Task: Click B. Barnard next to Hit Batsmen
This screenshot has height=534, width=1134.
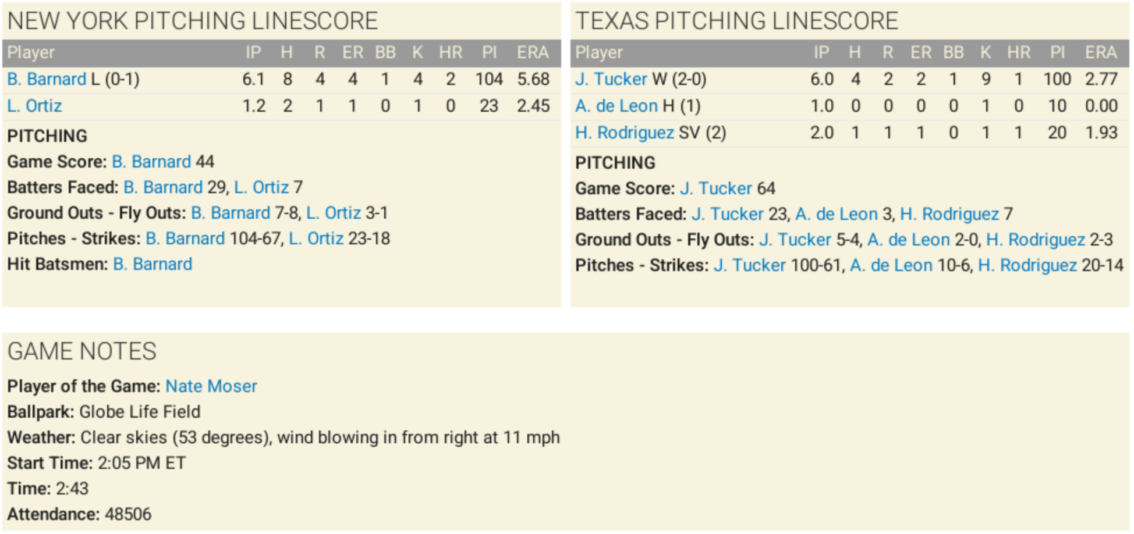Action: (153, 264)
